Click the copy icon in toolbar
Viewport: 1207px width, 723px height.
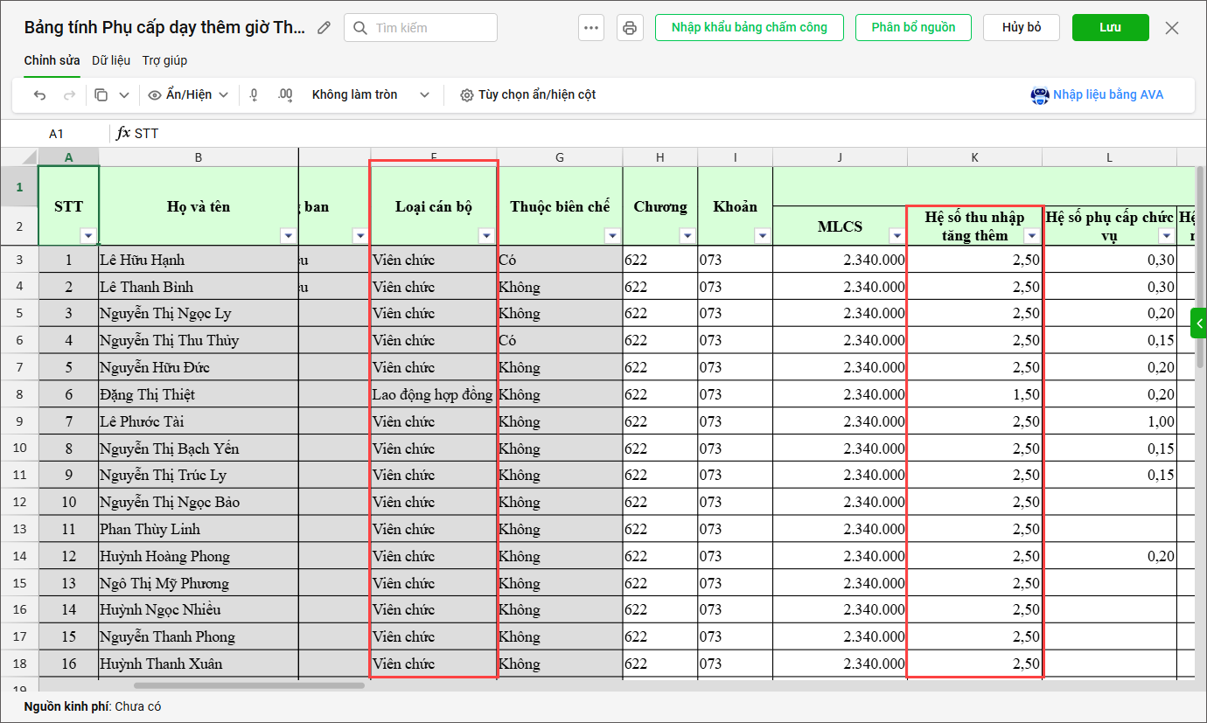(x=101, y=95)
